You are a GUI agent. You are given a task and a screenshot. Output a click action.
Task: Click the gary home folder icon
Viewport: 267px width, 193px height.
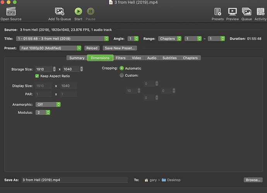click(x=146, y=180)
